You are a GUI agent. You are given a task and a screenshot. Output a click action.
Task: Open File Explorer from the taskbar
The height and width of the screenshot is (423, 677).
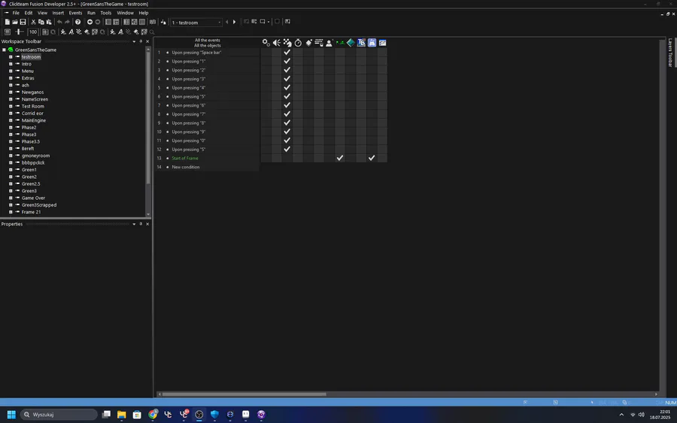click(121, 415)
